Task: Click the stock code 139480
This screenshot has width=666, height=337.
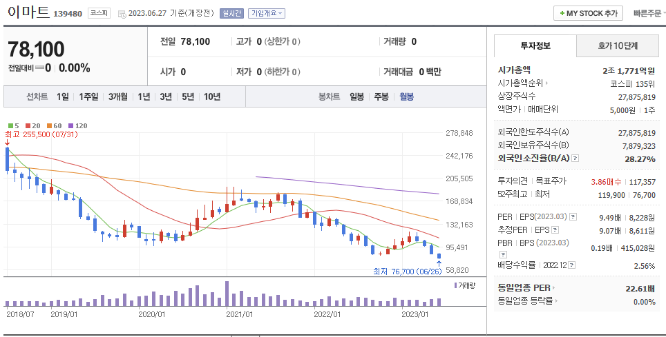Action: [x=68, y=14]
